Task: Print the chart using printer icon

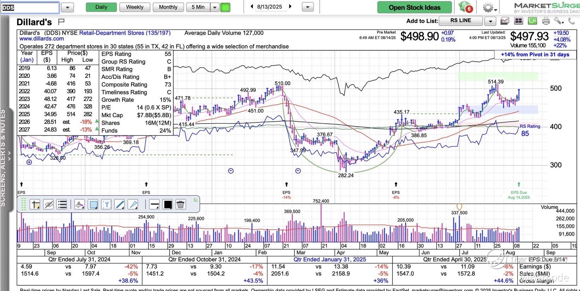Action: pos(546,21)
